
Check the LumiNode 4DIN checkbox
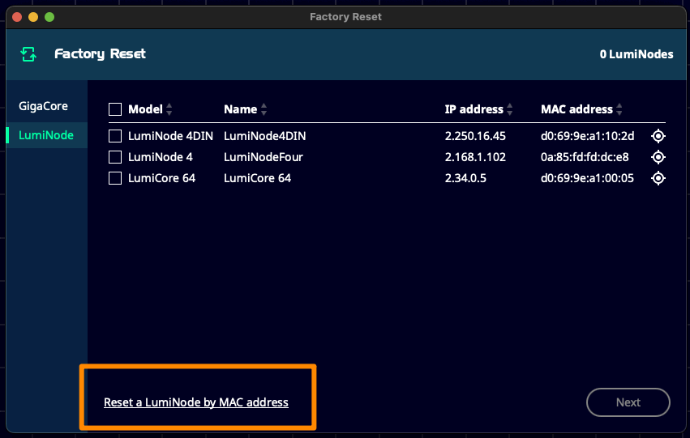click(x=115, y=136)
